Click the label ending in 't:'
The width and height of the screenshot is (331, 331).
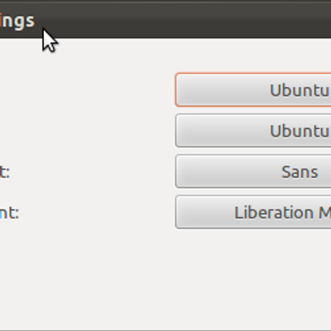click(5, 172)
